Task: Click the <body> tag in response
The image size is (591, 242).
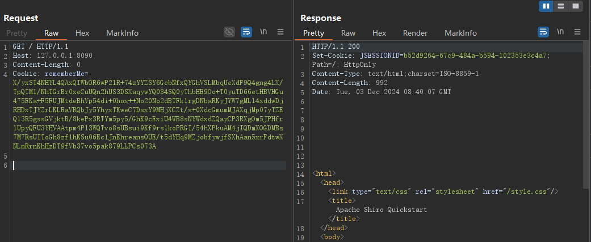Action: pyautogui.click(x=332, y=237)
